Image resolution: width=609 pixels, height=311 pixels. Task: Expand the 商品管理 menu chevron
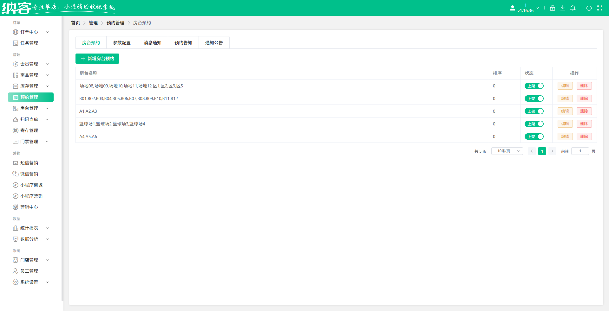[47, 75]
